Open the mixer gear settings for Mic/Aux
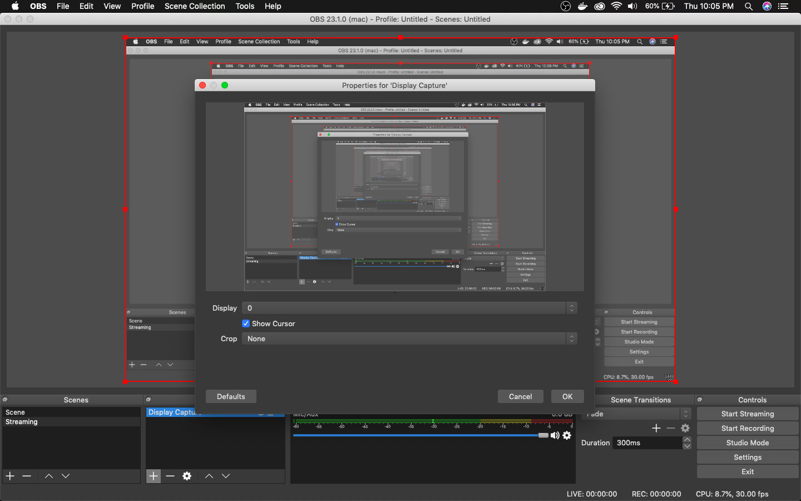 [x=567, y=435]
